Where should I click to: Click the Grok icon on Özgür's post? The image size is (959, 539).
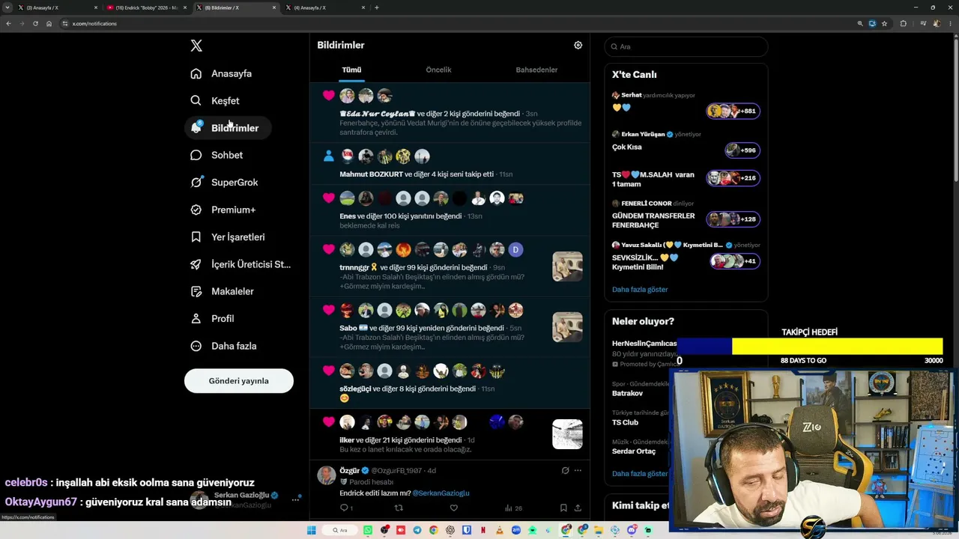point(565,470)
